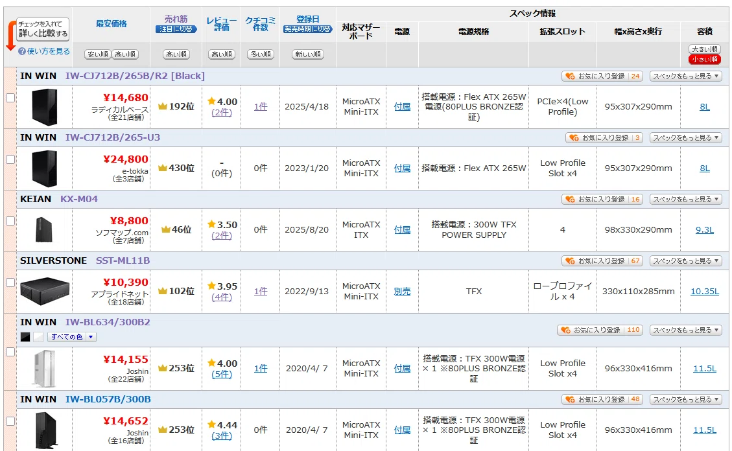Image resolution: width=732 pixels, height=451 pixels.
Task: Expand スペックをもっと見る for IW-CJ712B/265-U3
Action: (x=686, y=137)
